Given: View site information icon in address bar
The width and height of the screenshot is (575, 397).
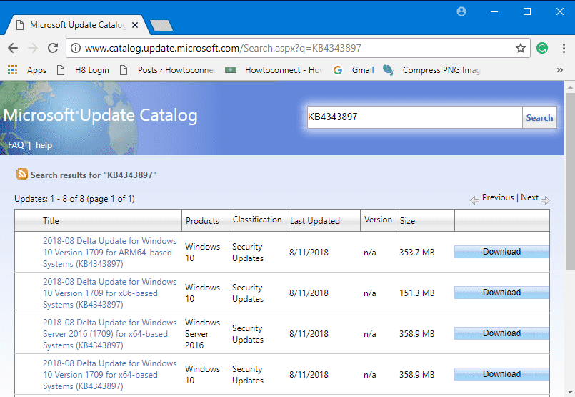Looking at the screenshot, I should pyautogui.click(x=76, y=48).
